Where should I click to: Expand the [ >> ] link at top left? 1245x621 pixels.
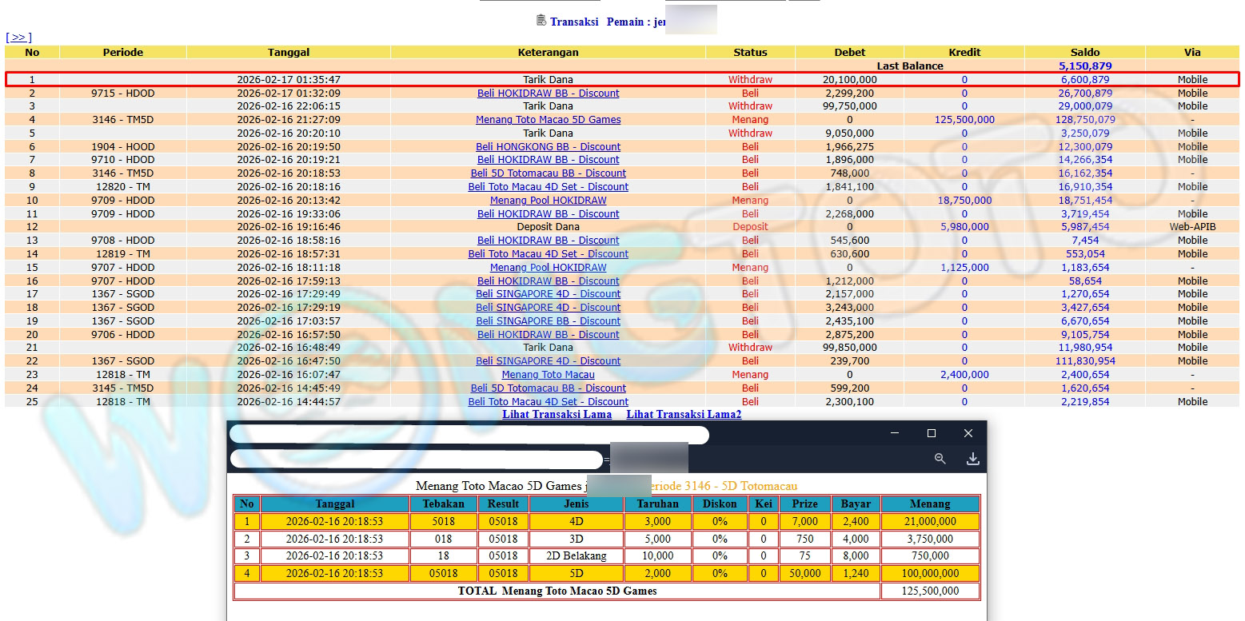(18, 38)
